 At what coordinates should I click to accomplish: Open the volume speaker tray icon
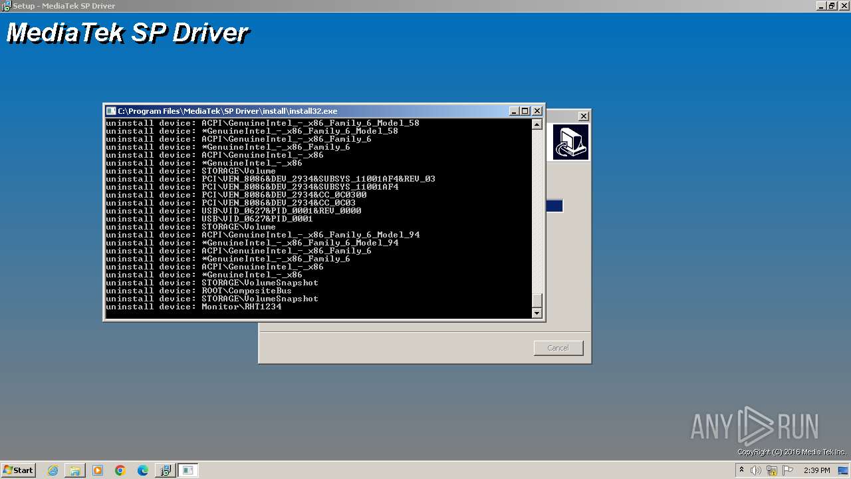[x=756, y=470]
